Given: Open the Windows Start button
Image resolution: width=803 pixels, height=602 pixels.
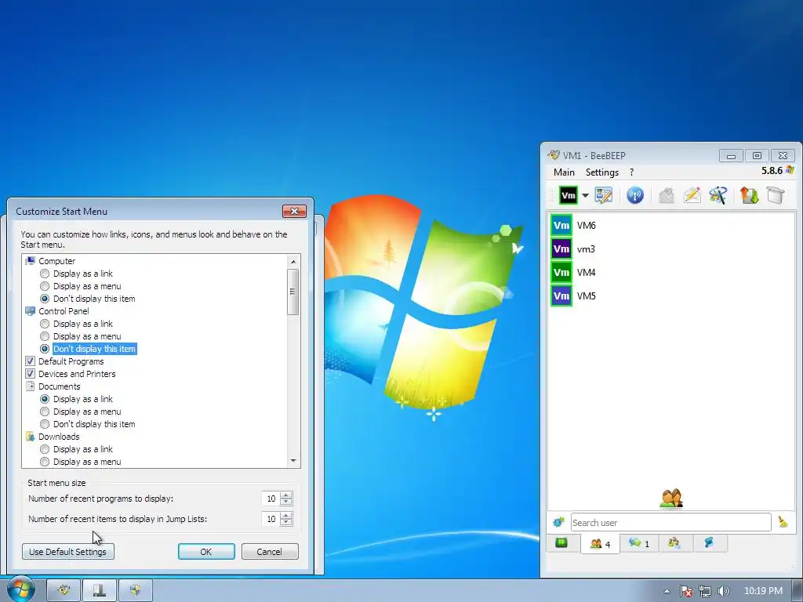Looking at the screenshot, I should tap(20, 589).
